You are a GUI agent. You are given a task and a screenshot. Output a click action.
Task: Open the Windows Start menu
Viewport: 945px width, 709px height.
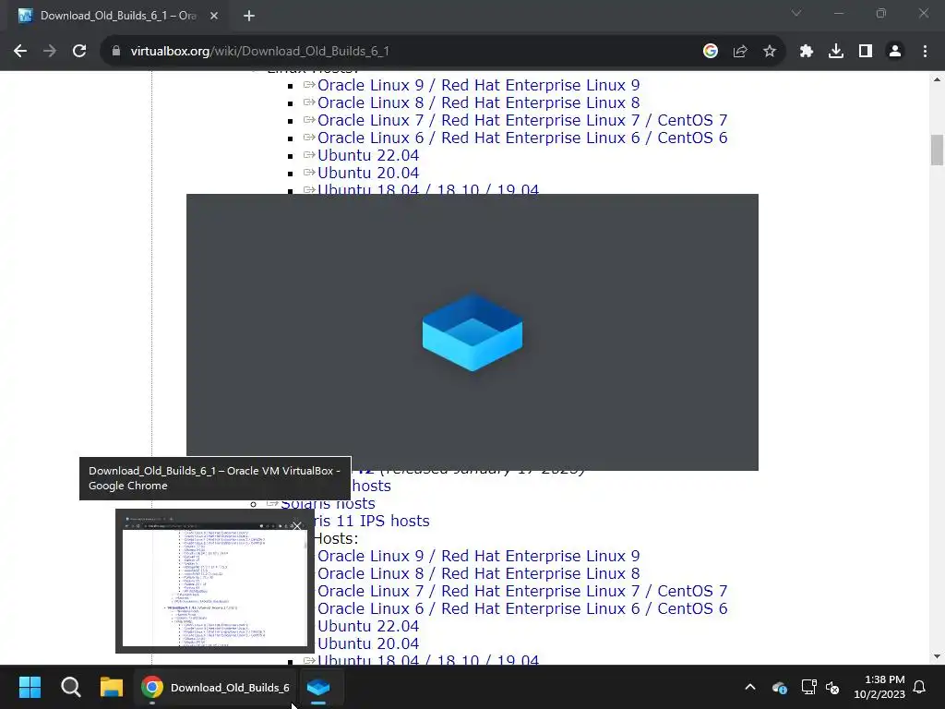click(30, 687)
